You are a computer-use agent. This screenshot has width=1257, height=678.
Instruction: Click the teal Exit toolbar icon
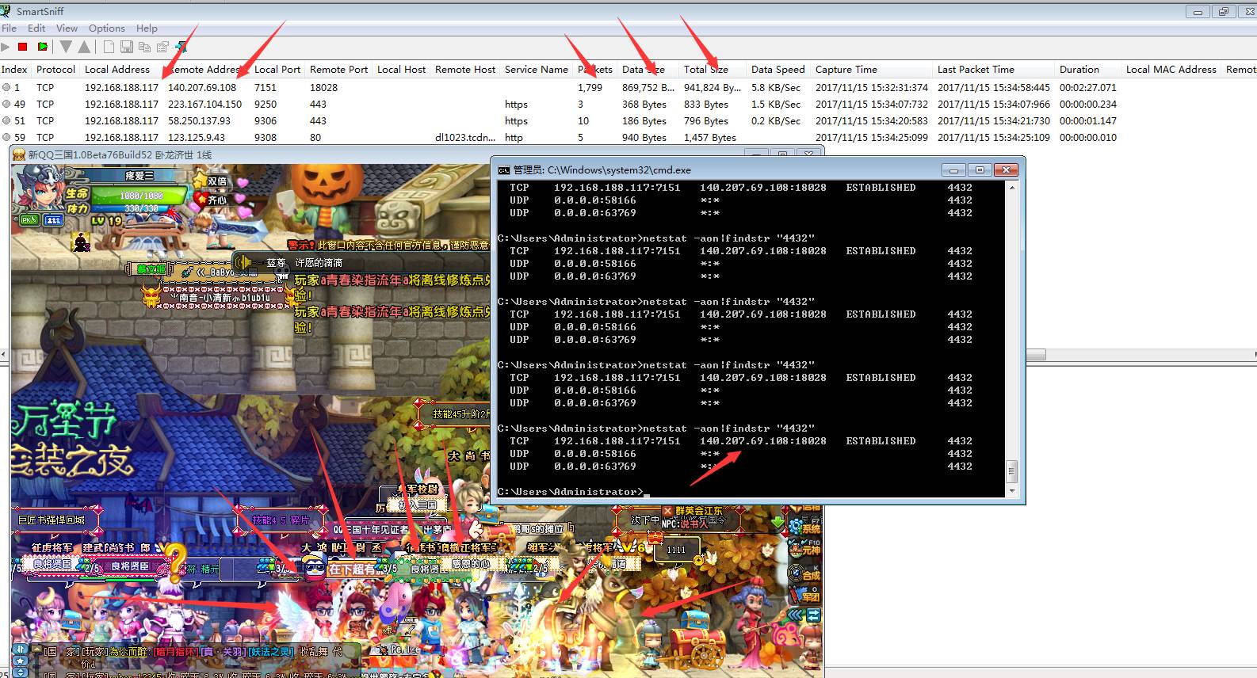click(181, 48)
